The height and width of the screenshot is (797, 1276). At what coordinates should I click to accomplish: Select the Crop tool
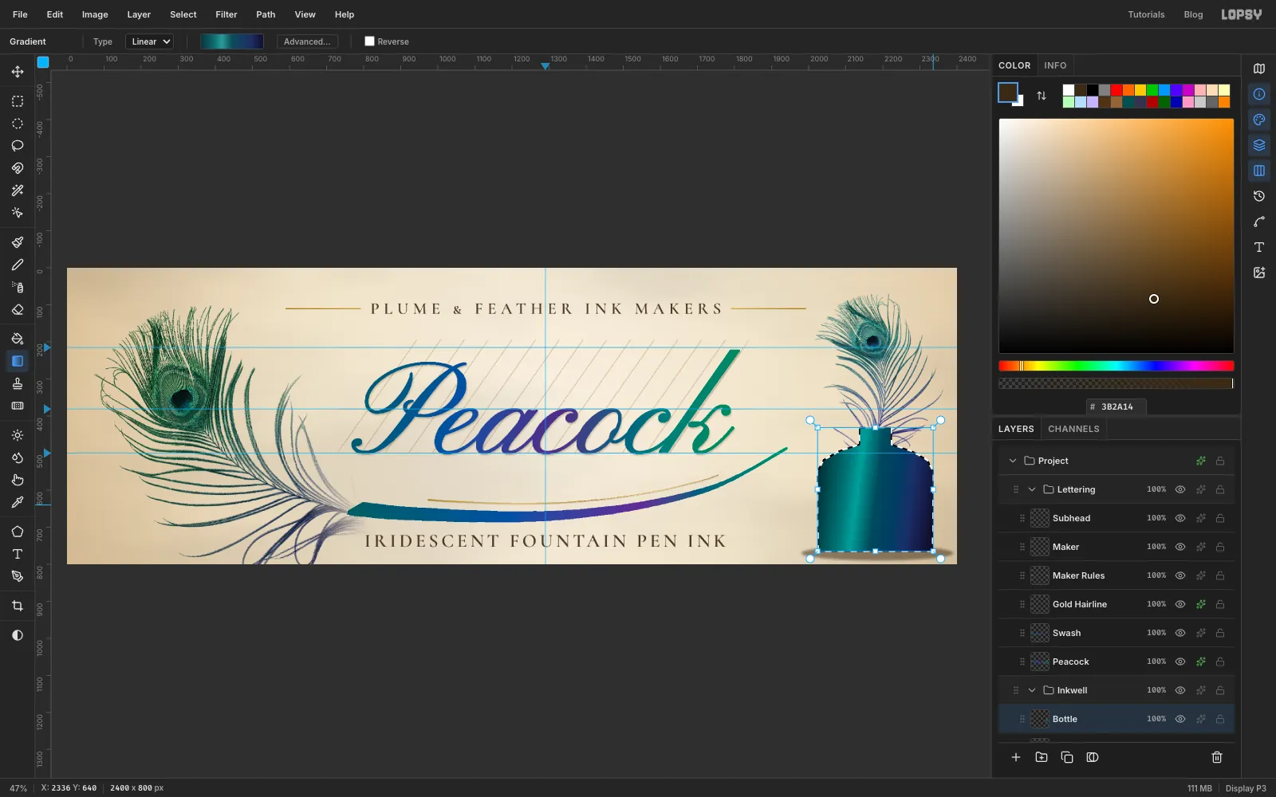coord(18,606)
